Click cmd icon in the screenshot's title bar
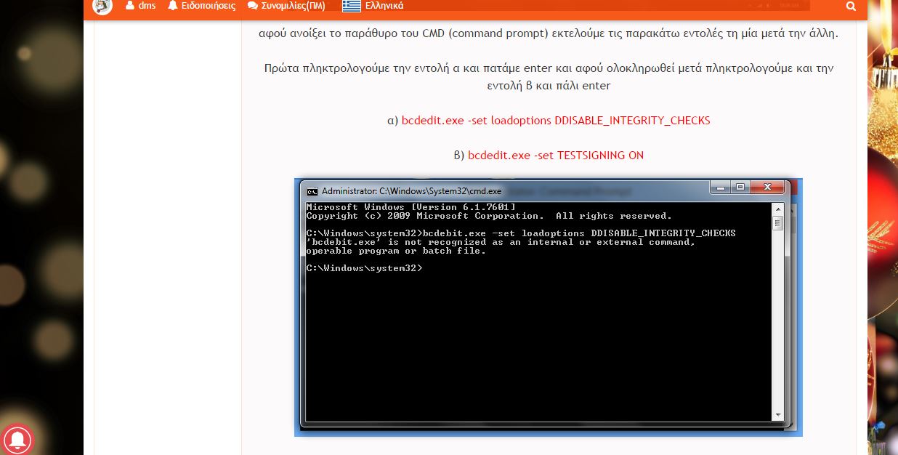This screenshot has width=898, height=455. click(312, 191)
